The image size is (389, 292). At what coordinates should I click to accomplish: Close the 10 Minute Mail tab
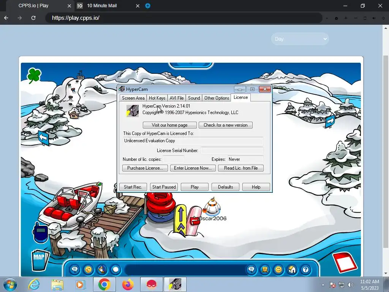click(x=138, y=6)
